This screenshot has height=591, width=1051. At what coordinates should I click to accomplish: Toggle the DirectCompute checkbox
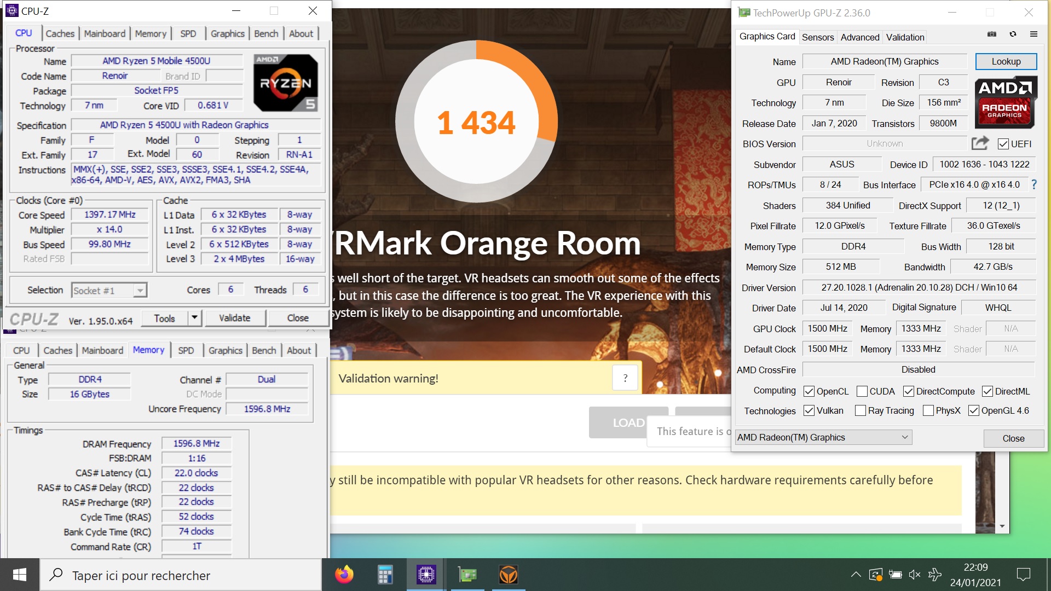(x=908, y=391)
